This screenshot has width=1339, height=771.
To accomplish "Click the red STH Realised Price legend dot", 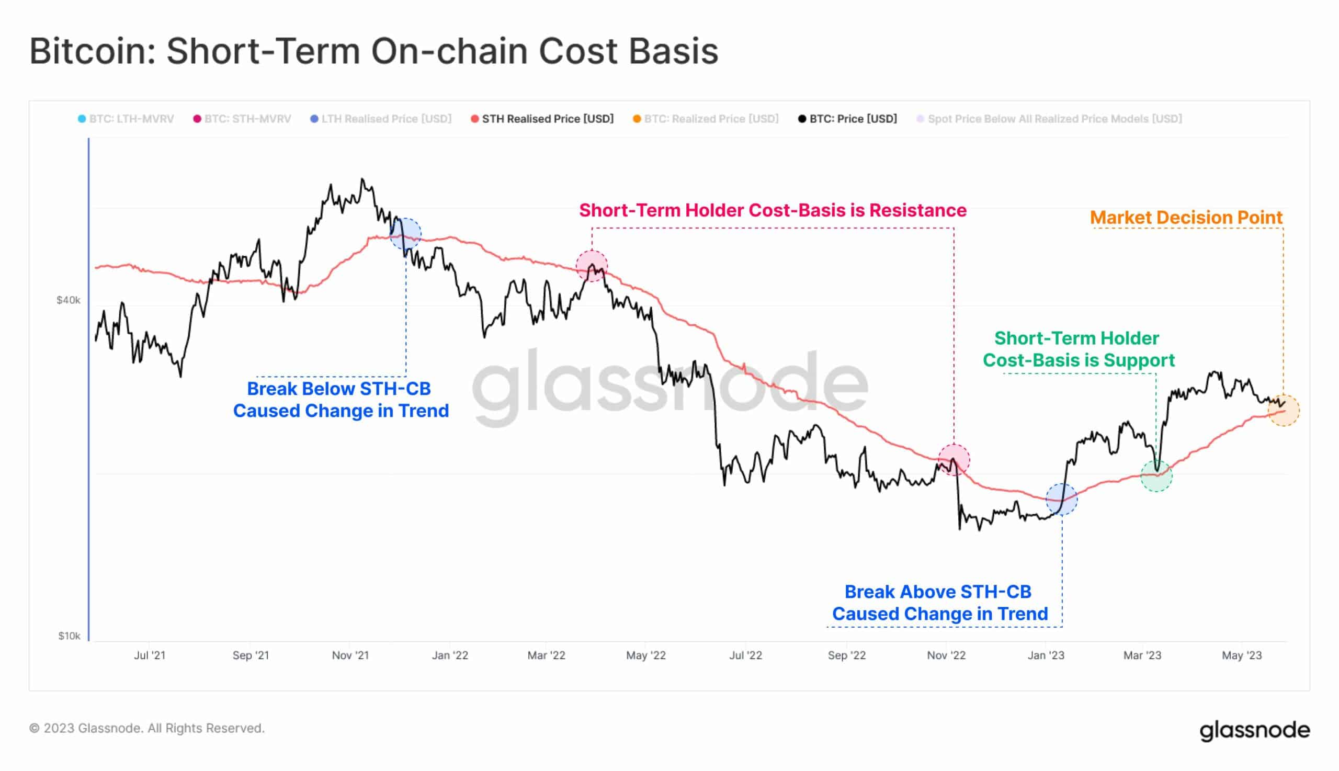I will coord(474,119).
